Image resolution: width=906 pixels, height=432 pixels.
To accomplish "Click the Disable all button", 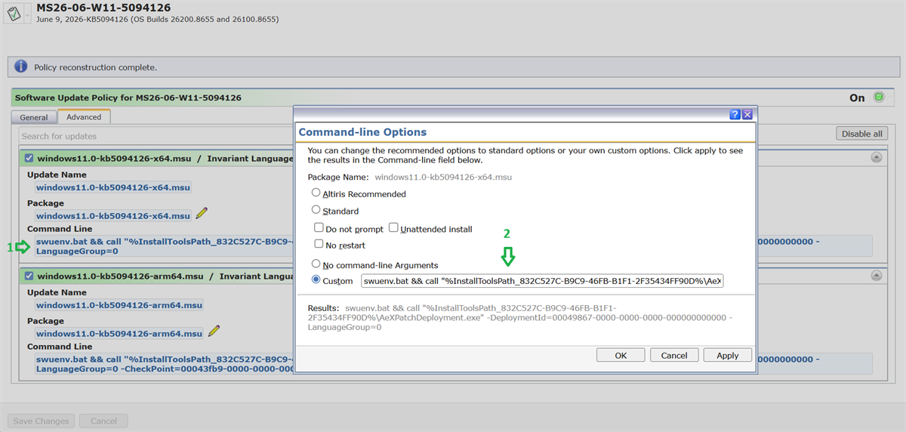I will 861,134.
